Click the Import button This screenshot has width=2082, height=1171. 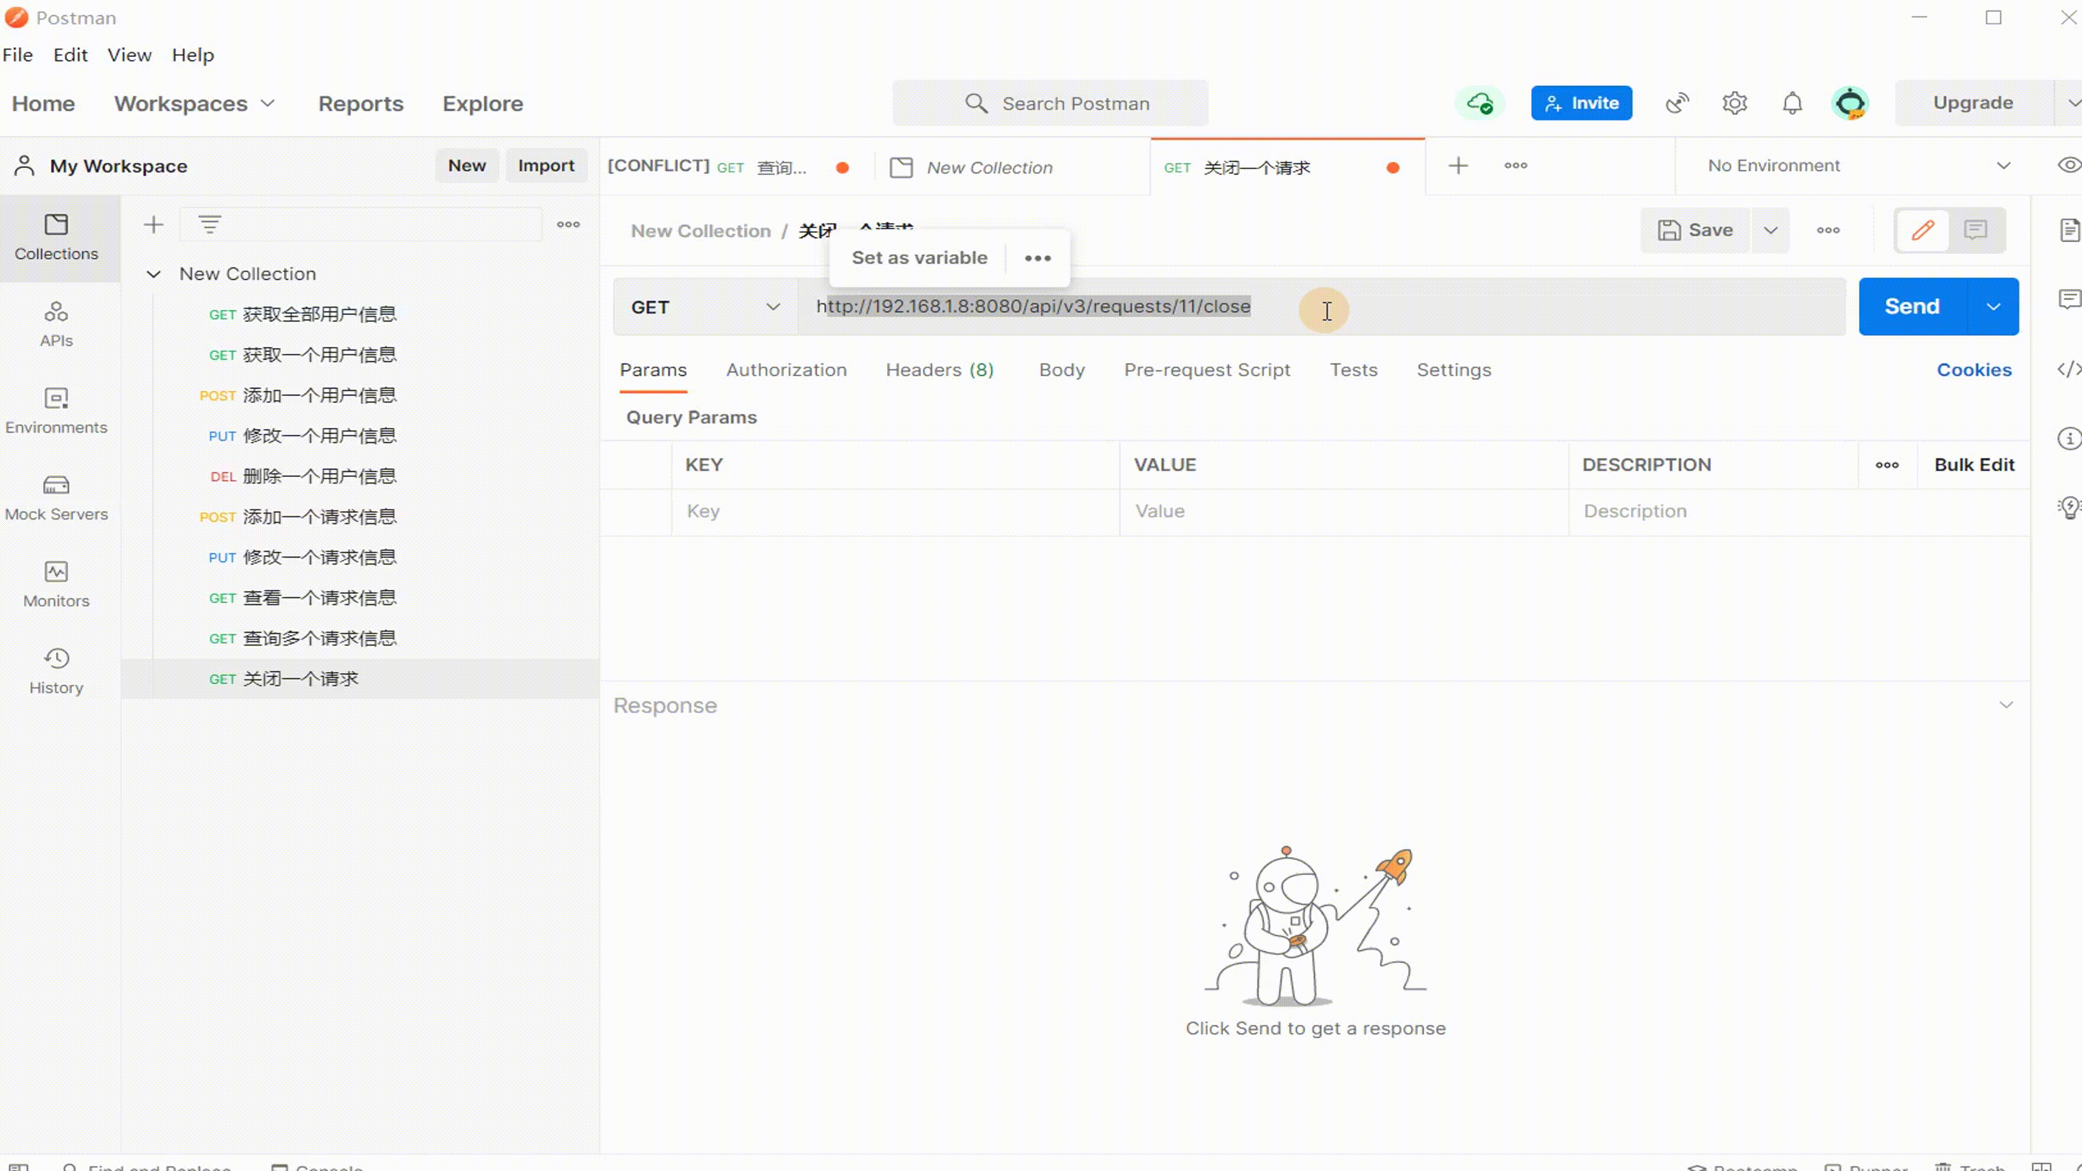coord(545,166)
